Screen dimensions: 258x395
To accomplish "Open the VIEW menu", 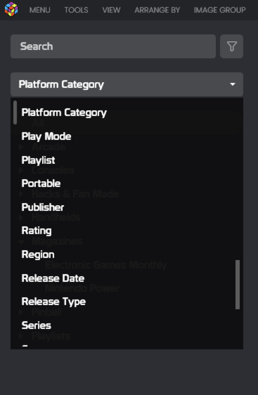I will 111,10.
